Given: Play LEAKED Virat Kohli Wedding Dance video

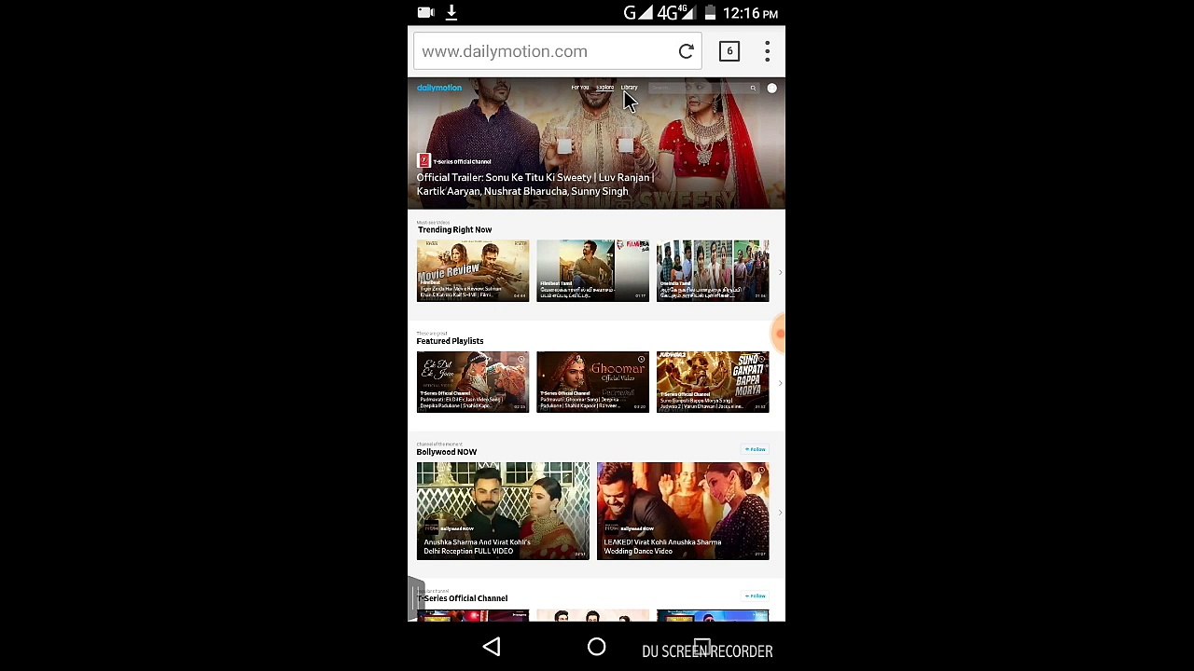Looking at the screenshot, I should 683,511.
